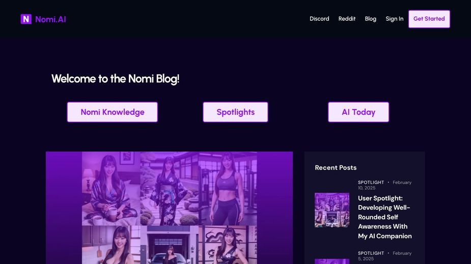471x264 pixels.
Task: Click the SPOTLIGHT tag dated February 10
Action: tap(371, 182)
